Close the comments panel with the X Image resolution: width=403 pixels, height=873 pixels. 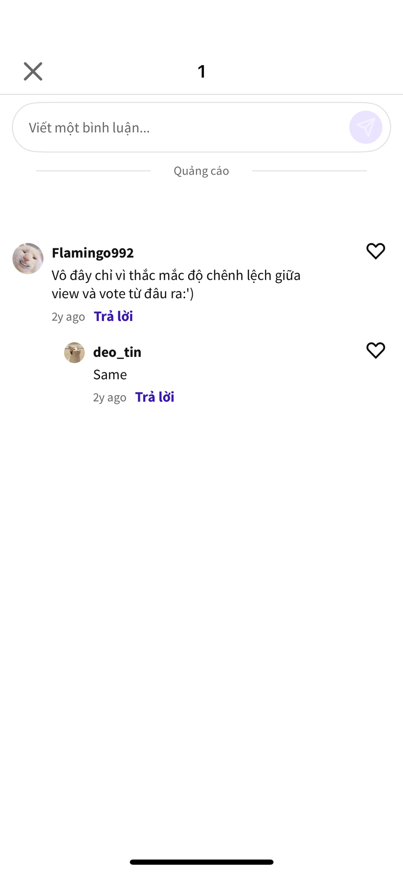click(x=33, y=71)
